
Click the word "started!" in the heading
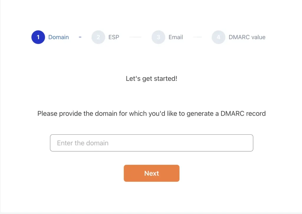click(x=166, y=79)
